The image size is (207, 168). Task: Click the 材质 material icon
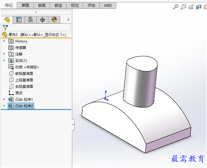(x=11, y=67)
